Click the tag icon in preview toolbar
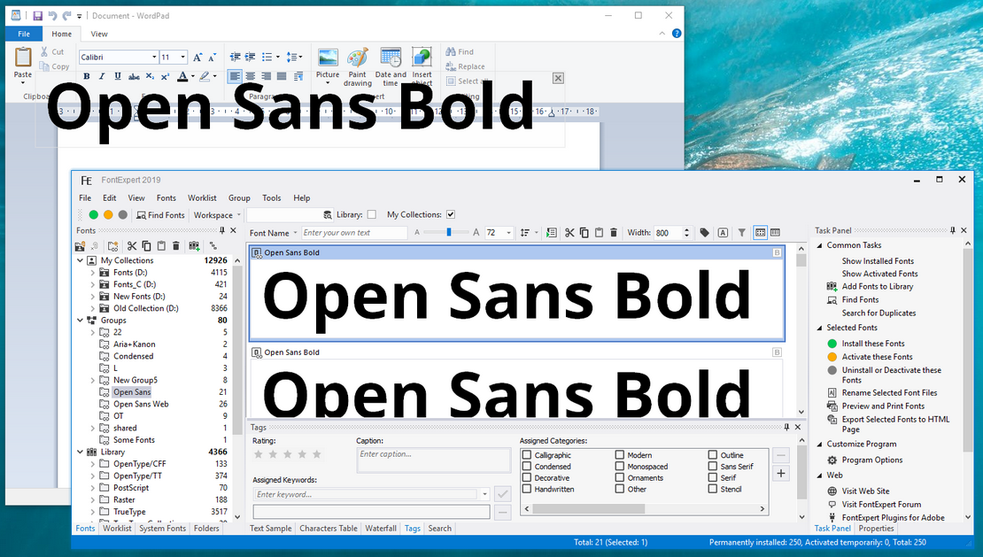This screenshot has width=983, height=557. (705, 232)
